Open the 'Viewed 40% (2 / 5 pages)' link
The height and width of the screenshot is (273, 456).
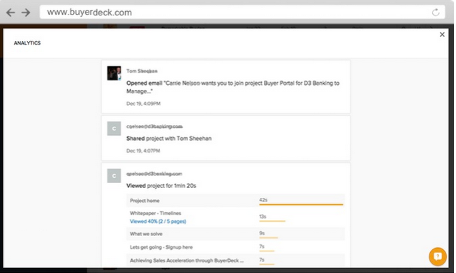(x=158, y=221)
